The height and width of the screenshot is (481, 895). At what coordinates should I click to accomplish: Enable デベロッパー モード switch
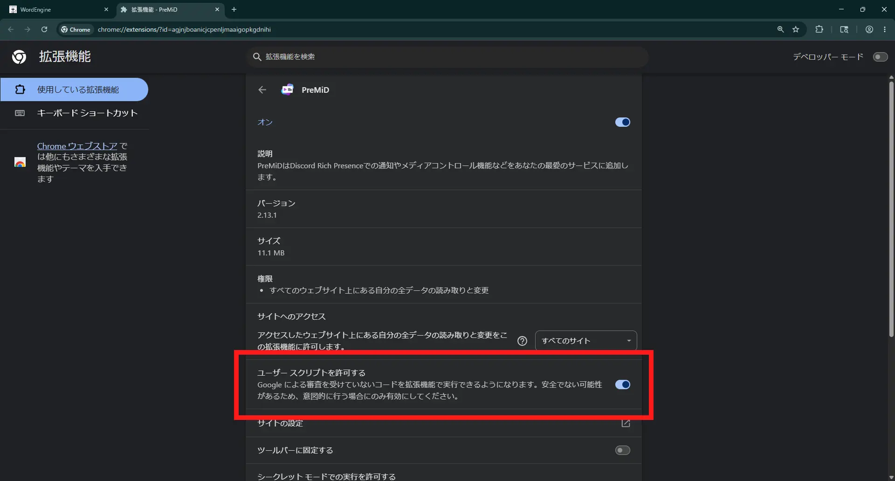coord(880,57)
